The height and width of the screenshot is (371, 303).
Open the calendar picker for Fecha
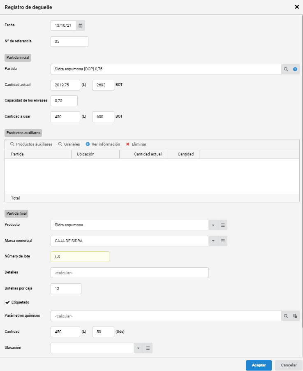pos(81,26)
